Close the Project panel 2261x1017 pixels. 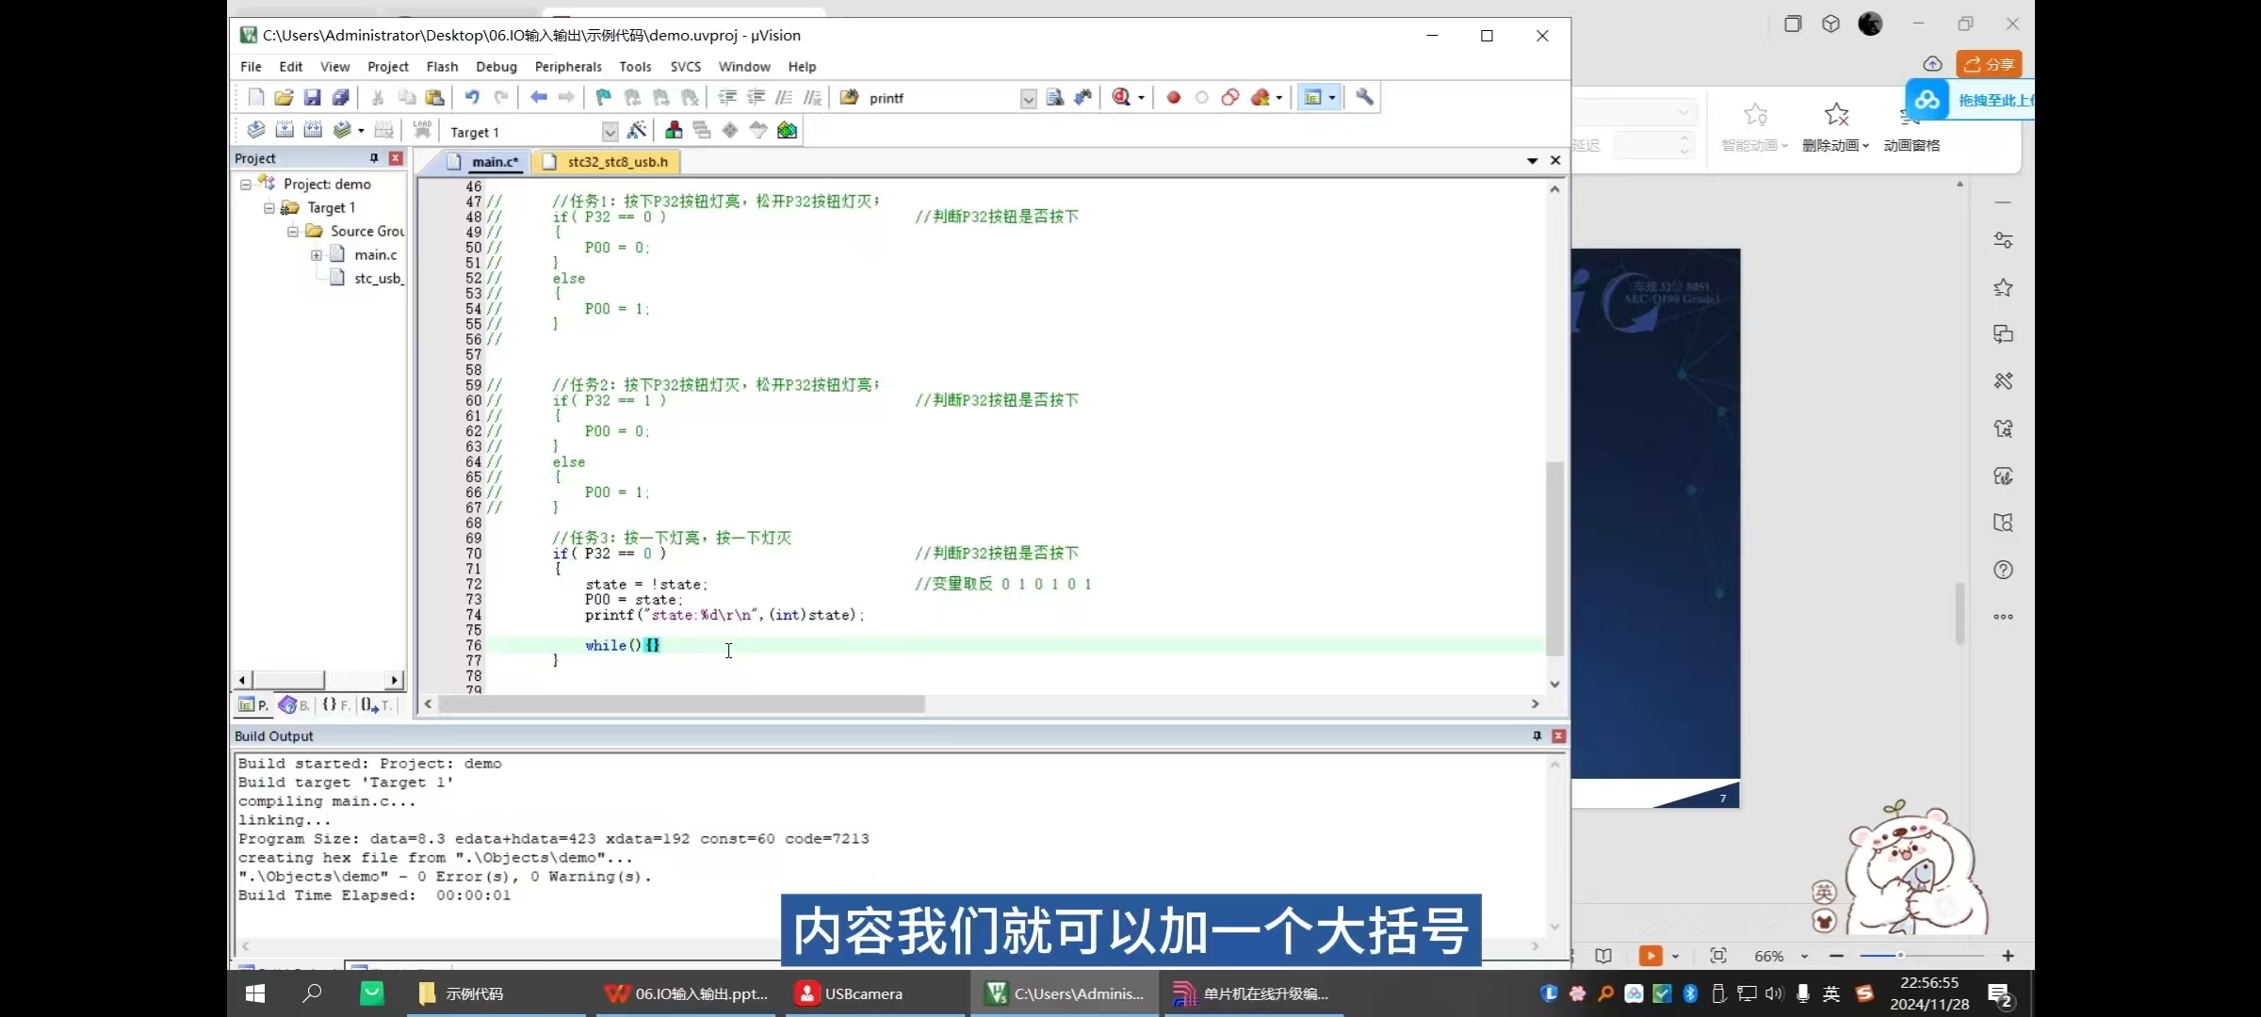396,158
